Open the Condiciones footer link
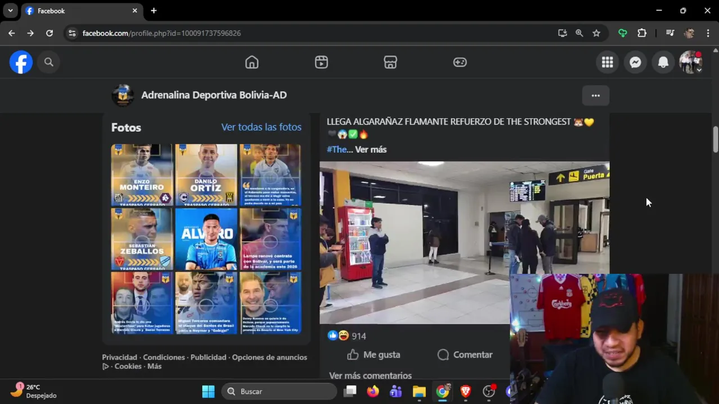The image size is (719, 404). 164,357
